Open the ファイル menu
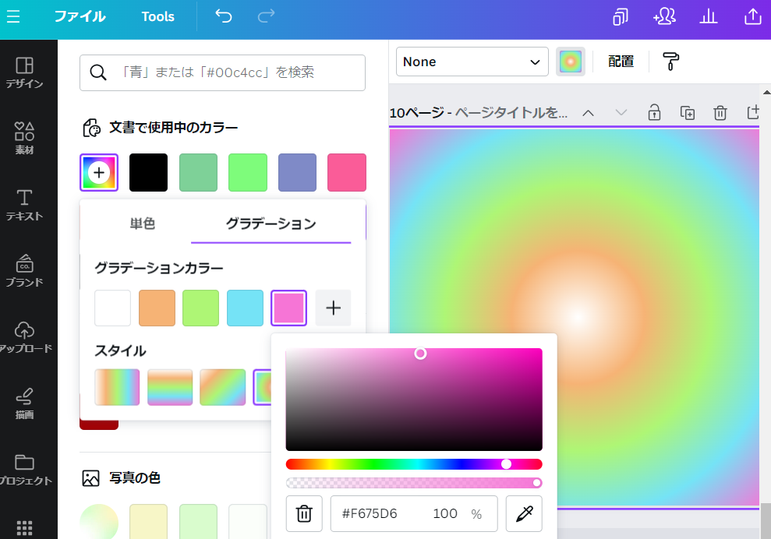This screenshot has width=771, height=539. 80,16
